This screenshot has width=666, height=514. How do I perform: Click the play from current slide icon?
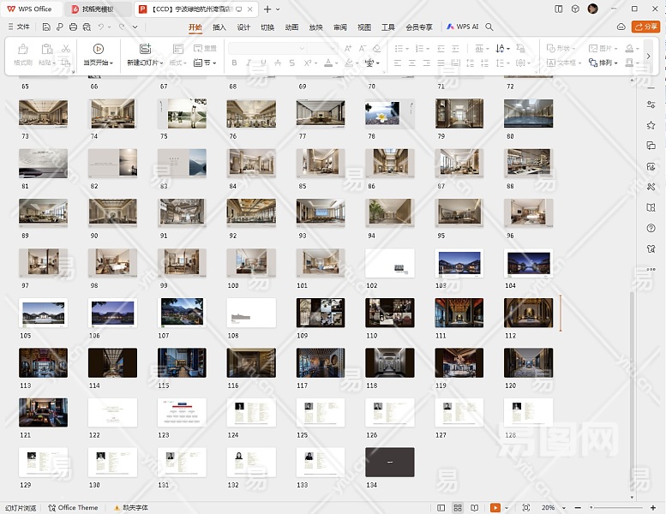point(99,50)
